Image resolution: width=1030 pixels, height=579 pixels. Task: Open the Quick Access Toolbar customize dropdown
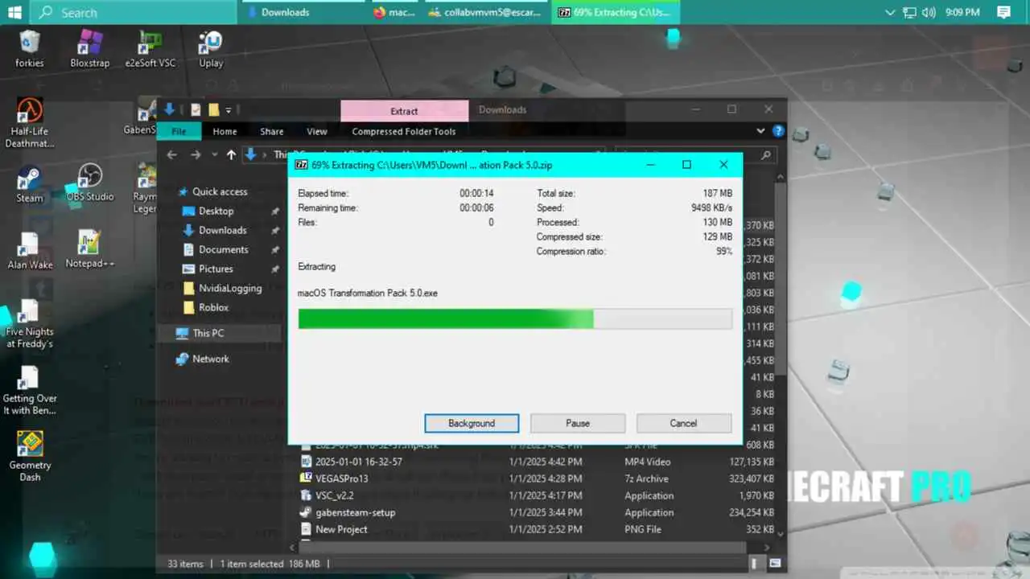(229, 110)
